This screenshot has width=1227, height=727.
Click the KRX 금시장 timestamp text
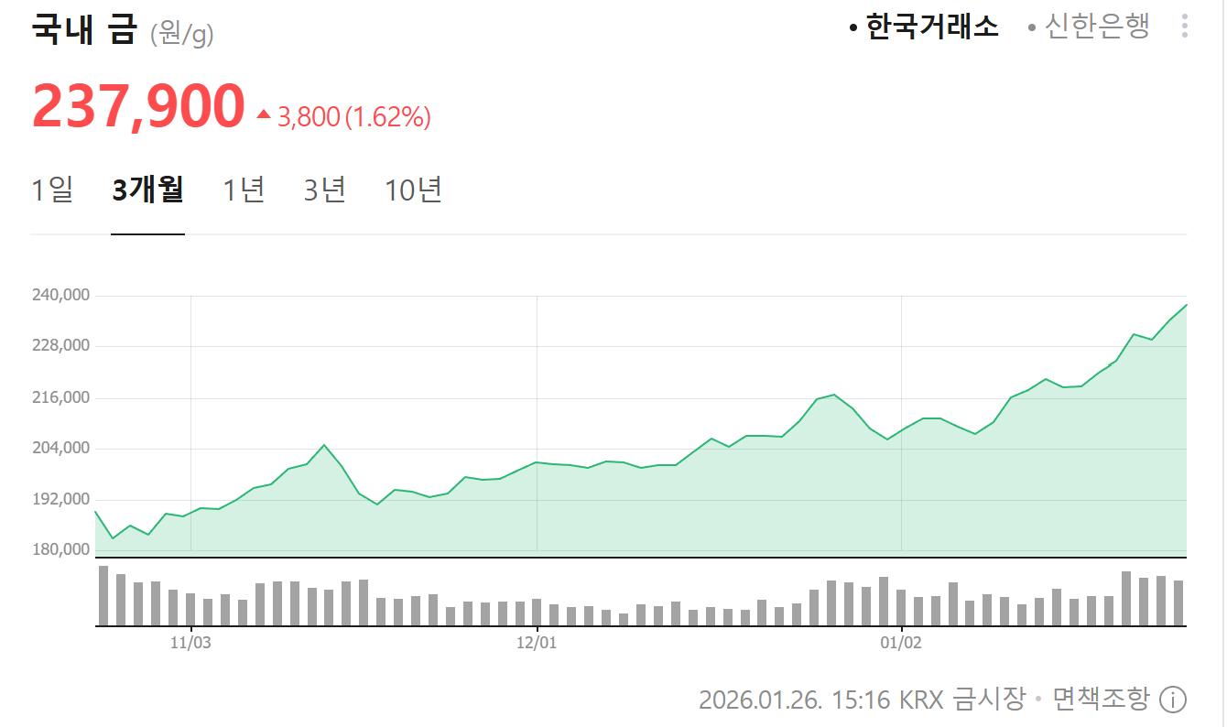(861, 700)
